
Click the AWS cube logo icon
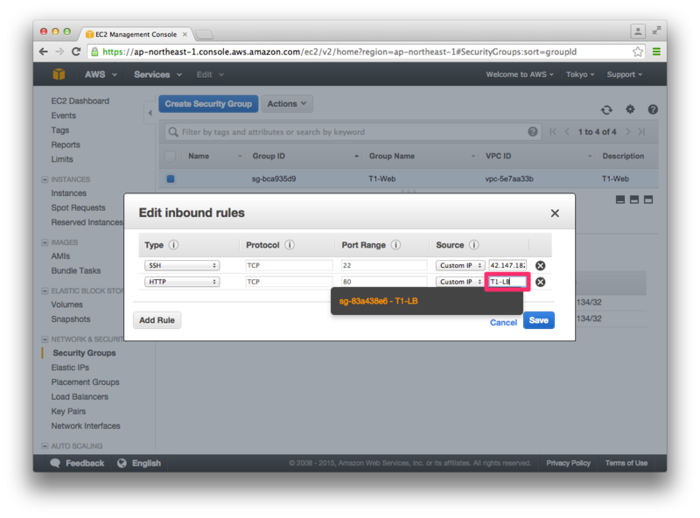pos(59,74)
